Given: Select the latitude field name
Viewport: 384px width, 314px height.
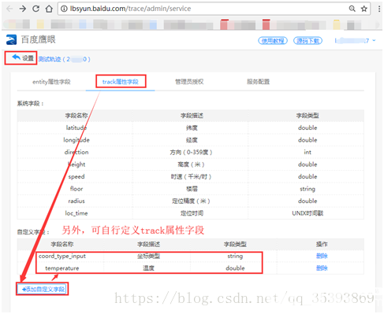Looking at the screenshot, I should coord(76,127).
